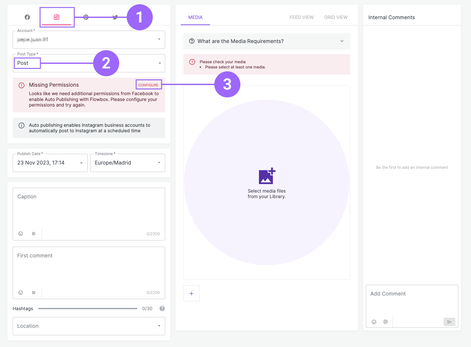Click hashtag icon under First comment
This screenshot has height=347, width=471.
34,293
